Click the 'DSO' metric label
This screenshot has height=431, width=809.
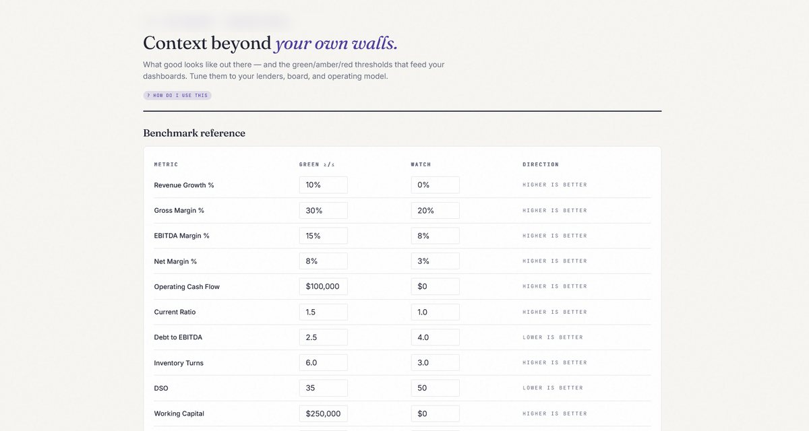point(160,389)
